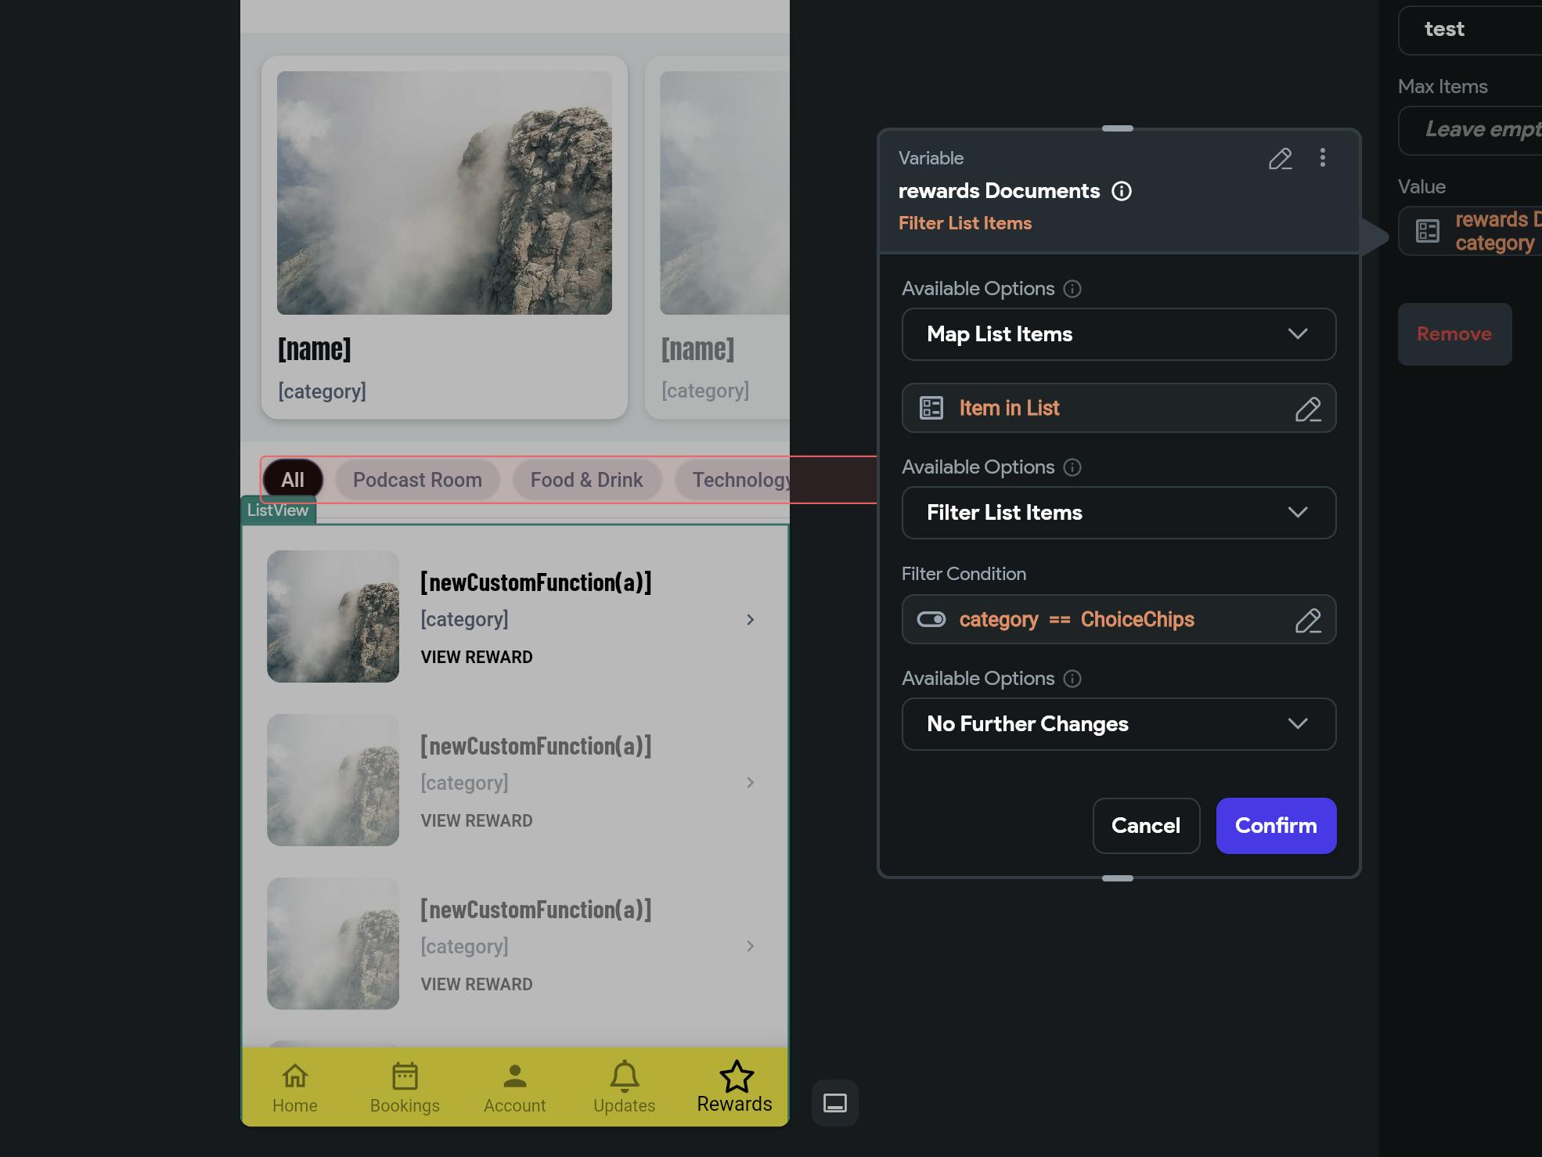
Task: Tap the Bookings calendar icon
Action: point(405,1076)
